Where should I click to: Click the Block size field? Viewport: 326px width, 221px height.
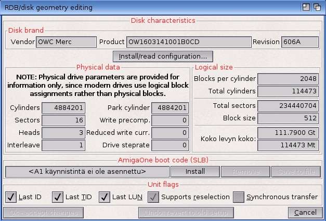pyautogui.click(x=290, y=118)
